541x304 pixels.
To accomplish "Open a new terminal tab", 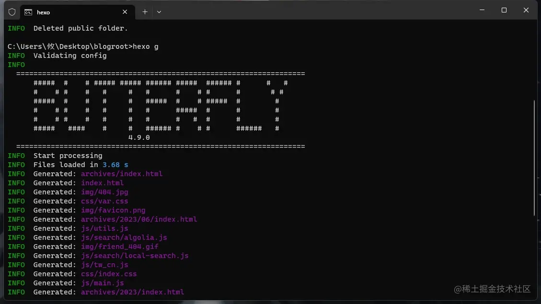I will coord(145,12).
